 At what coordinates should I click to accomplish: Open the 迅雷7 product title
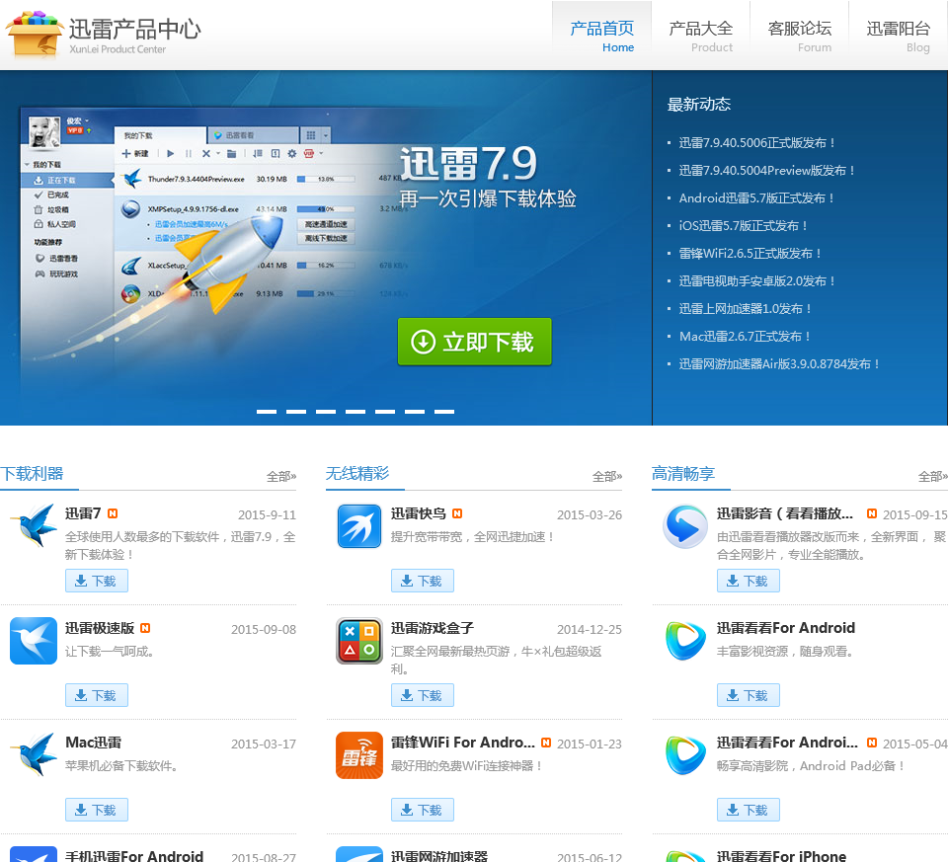pyautogui.click(x=83, y=513)
